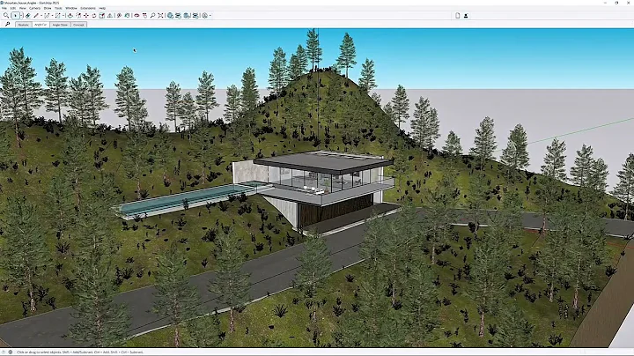
Task: Click the fourth icon of last toolbar group
Action: click(x=195, y=15)
